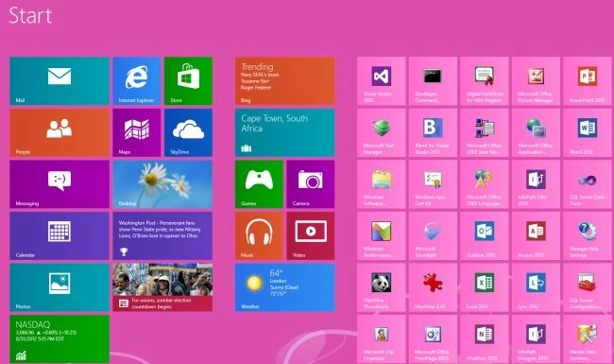Go to the Desktop tile with daisies
This screenshot has width=614, height=364.
click(x=162, y=184)
